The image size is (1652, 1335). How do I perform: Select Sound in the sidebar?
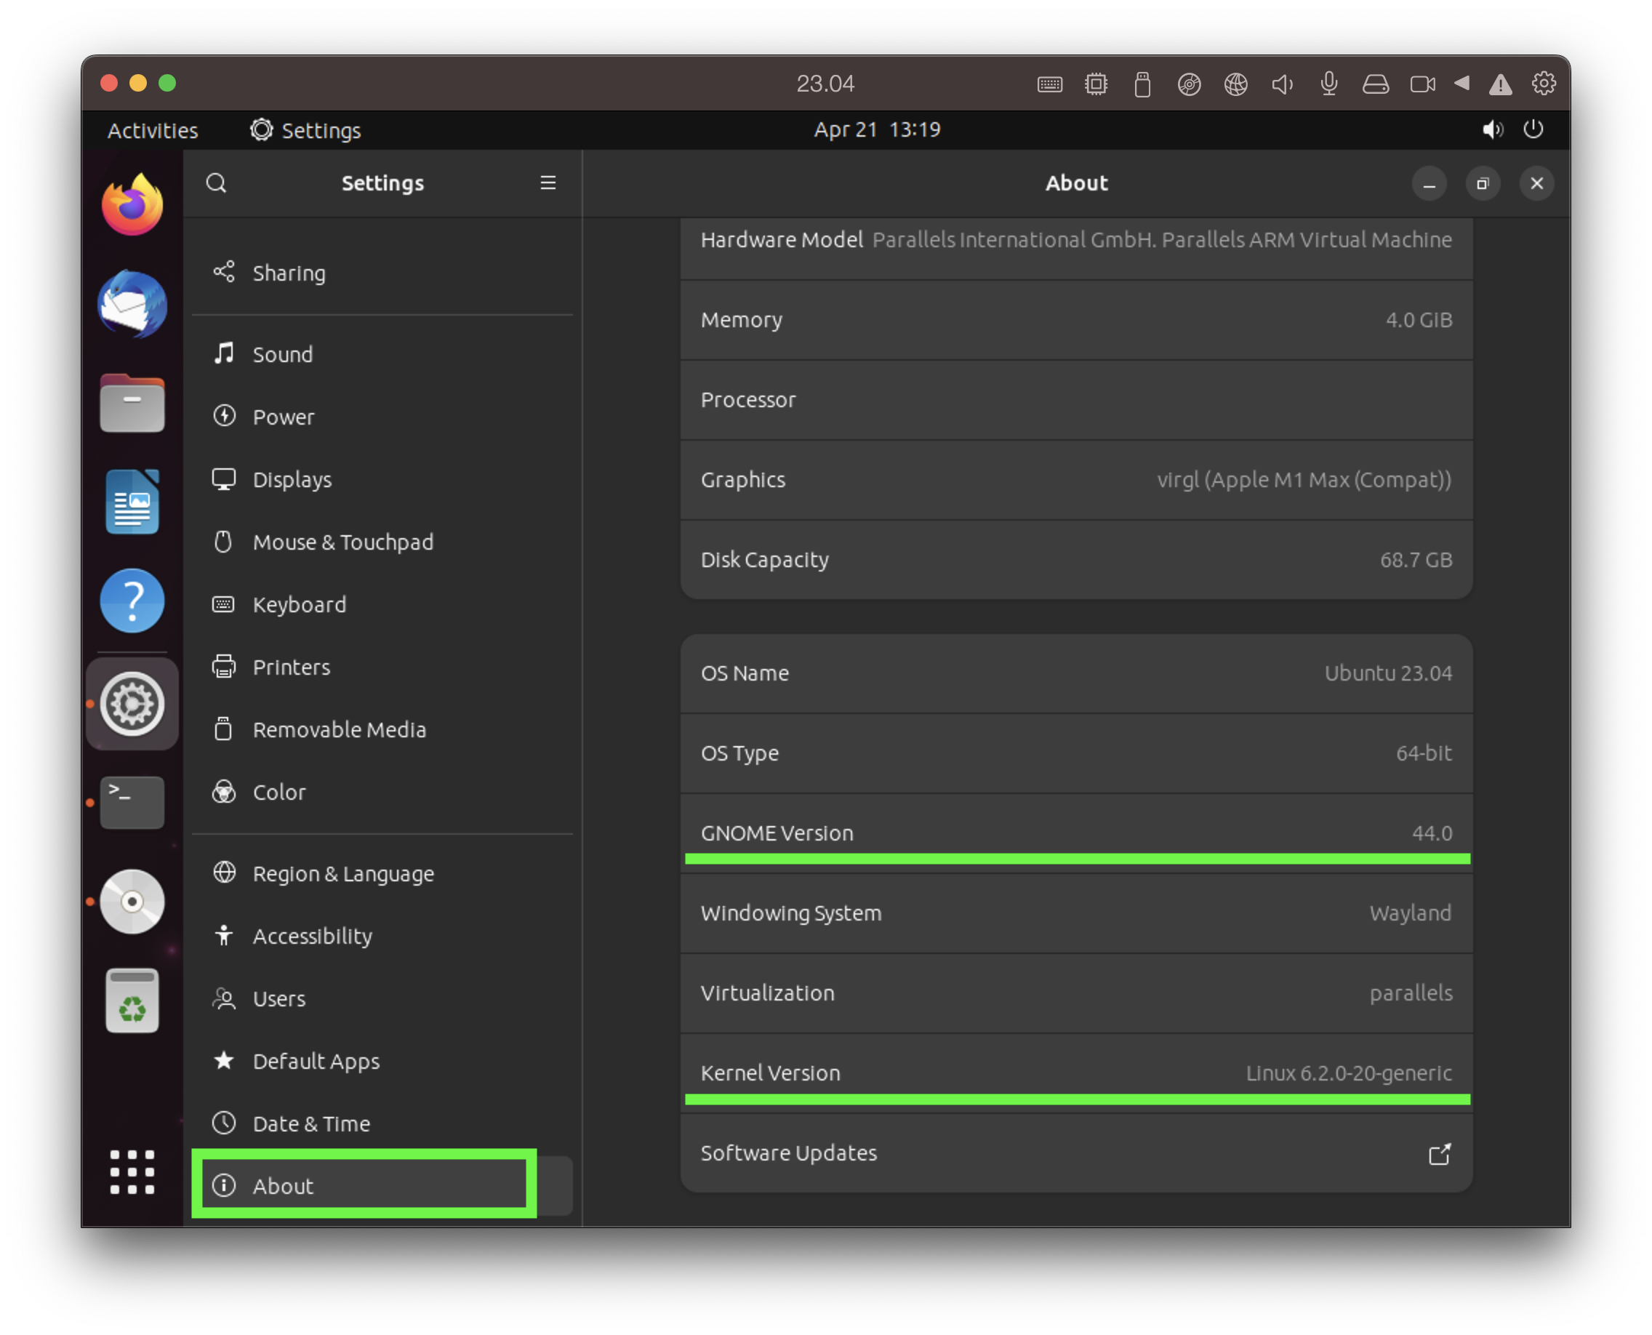[x=382, y=355]
